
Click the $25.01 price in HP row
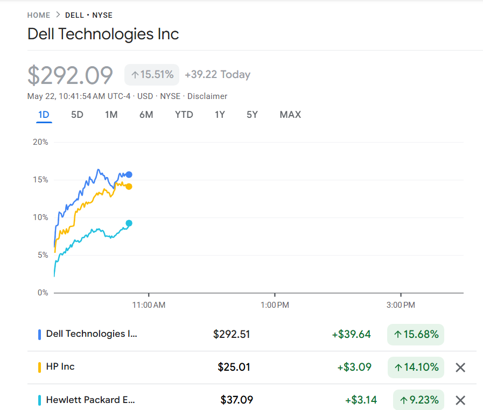pos(234,367)
